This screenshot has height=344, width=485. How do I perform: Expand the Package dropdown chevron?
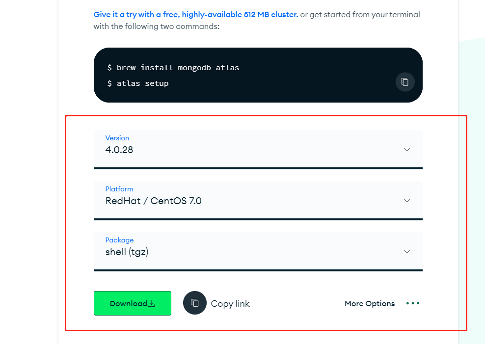[406, 252]
